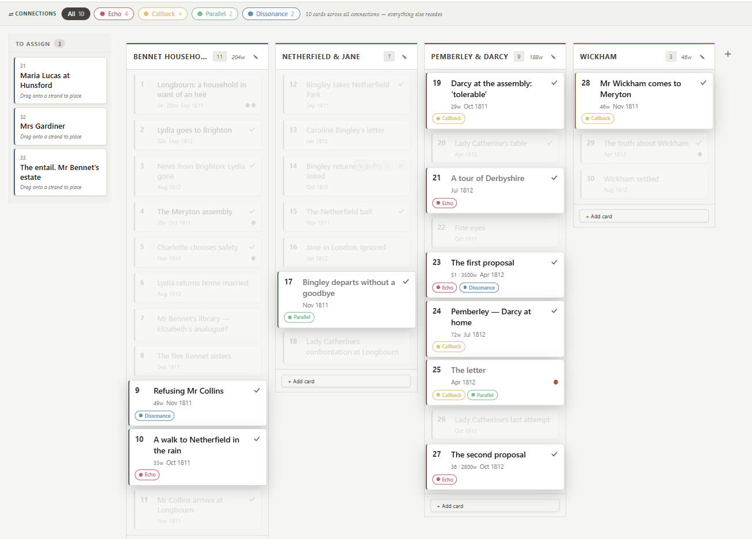Open the card Lydia goes to Brighton
Image resolution: width=752 pixels, height=539 pixels.
197,136
